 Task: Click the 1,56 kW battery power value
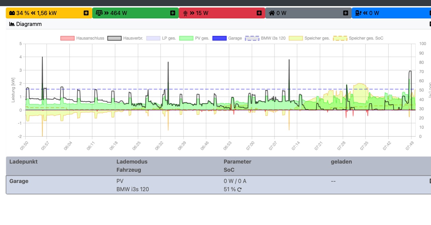(x=47, y=13)
